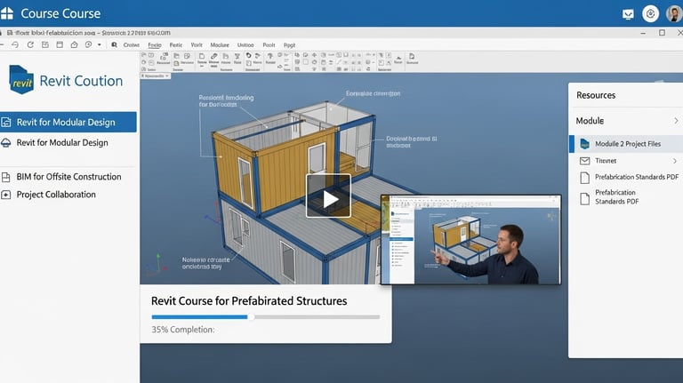
Task: Open the Fodio menu
Action: [x=155, y=44]
